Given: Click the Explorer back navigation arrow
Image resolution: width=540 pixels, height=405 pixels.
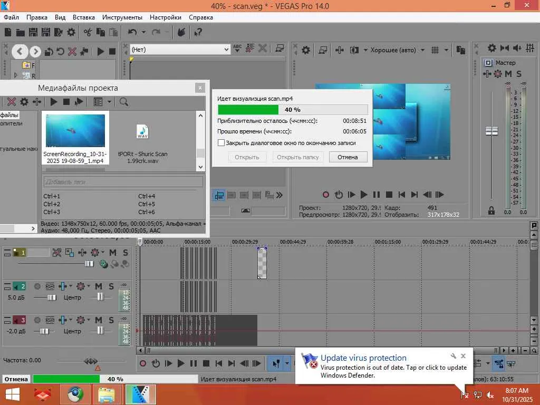Looking at the screenshot, I should coord(20,52).
